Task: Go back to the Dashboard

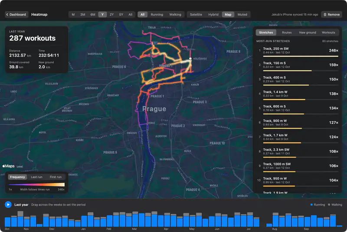Action: coord(16,15)
